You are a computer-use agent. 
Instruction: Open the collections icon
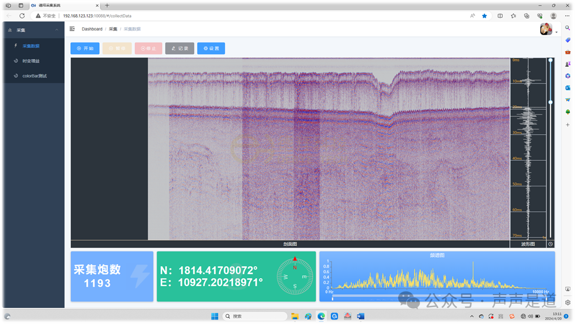point(527,16)
